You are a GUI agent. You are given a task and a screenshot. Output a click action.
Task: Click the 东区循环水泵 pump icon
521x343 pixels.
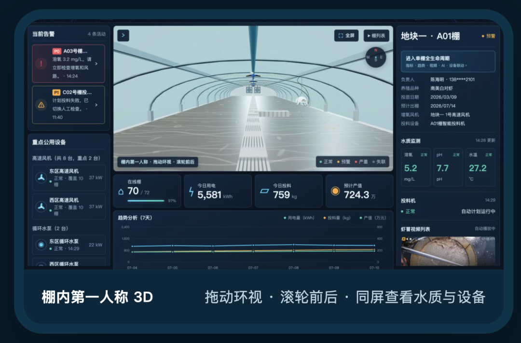click(x=41, y=245)
